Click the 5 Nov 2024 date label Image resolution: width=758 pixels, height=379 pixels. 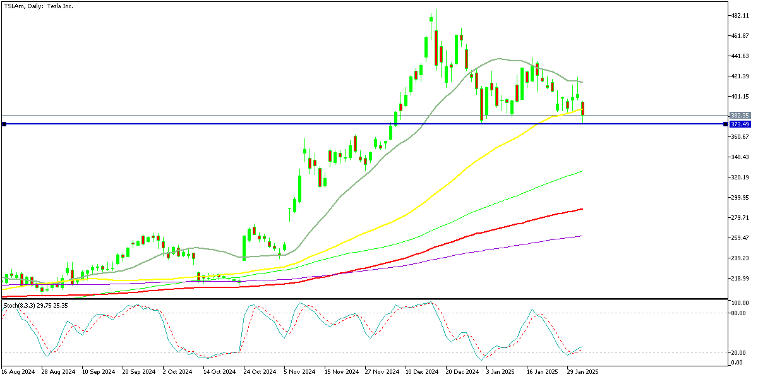[x=299, y=372]
